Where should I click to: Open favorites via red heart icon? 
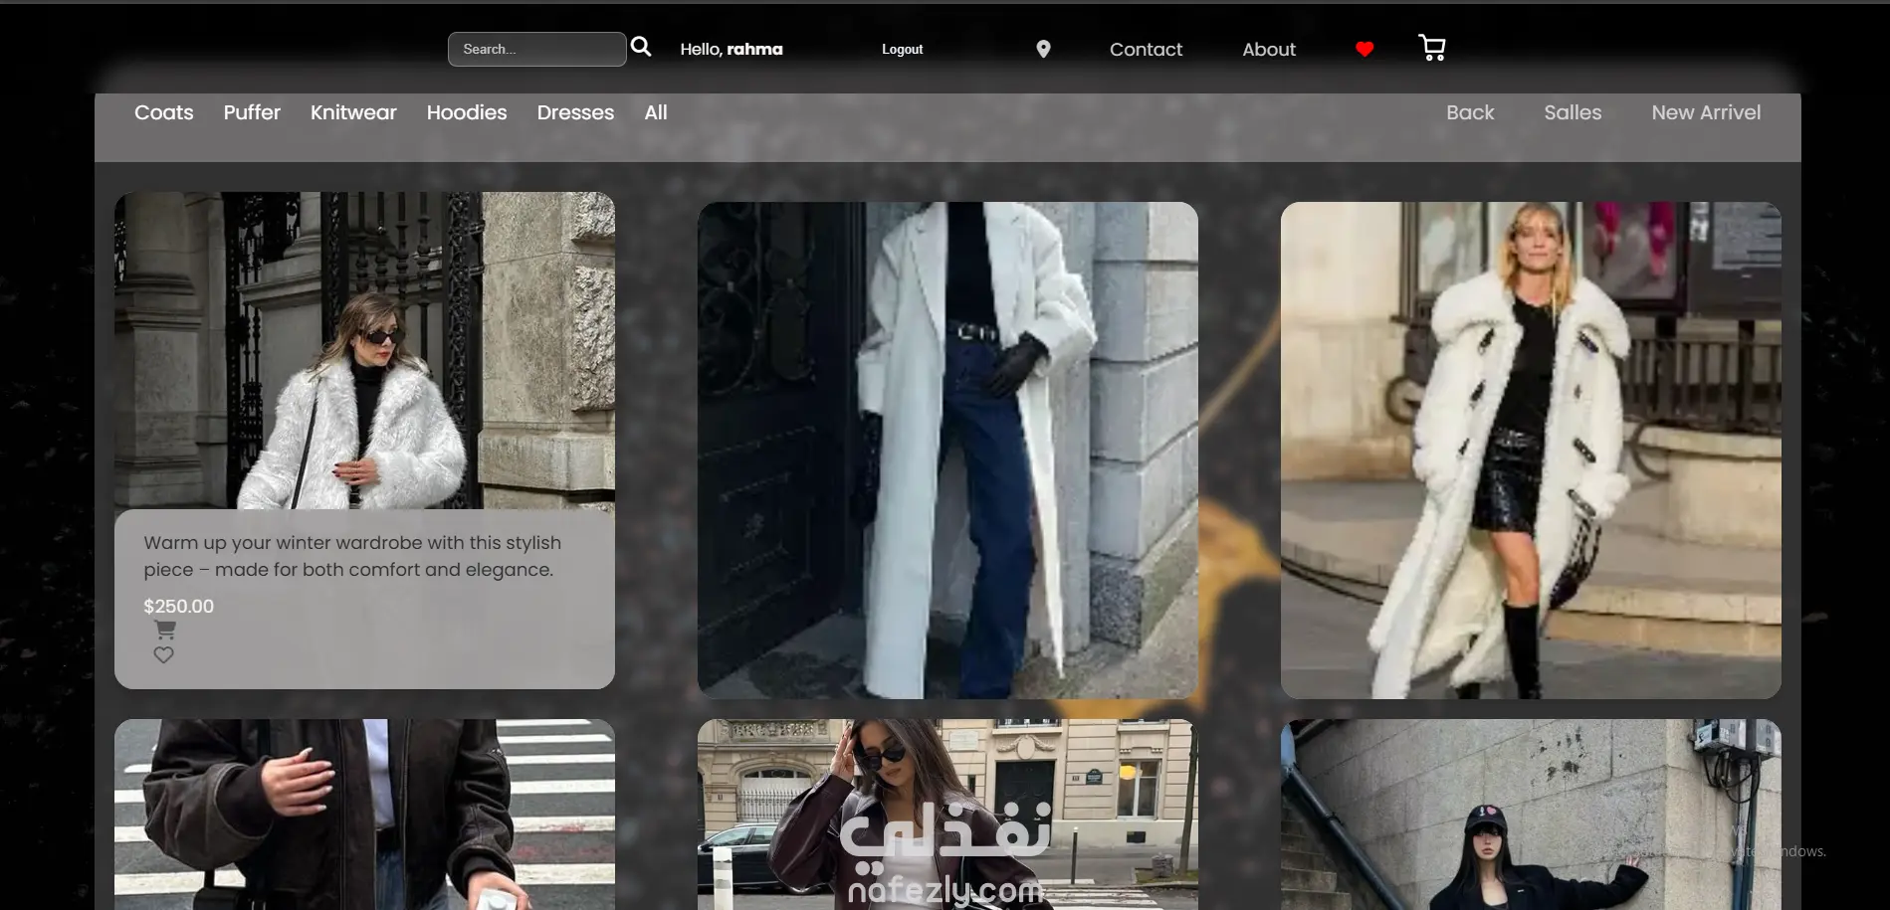pyautogui.click(x=1365, y=49)
